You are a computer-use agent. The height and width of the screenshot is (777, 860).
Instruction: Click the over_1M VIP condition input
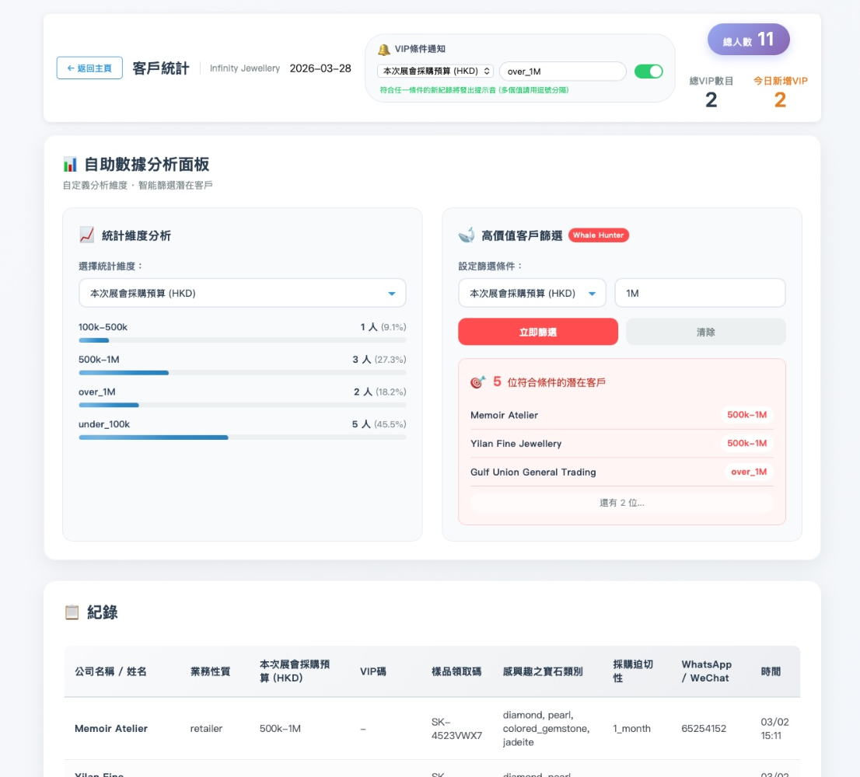pos(563,71)
